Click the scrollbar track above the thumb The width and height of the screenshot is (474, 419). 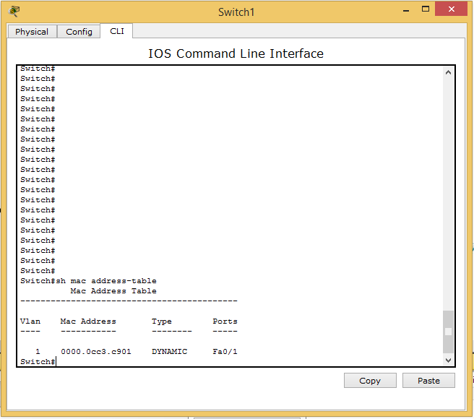448,188
